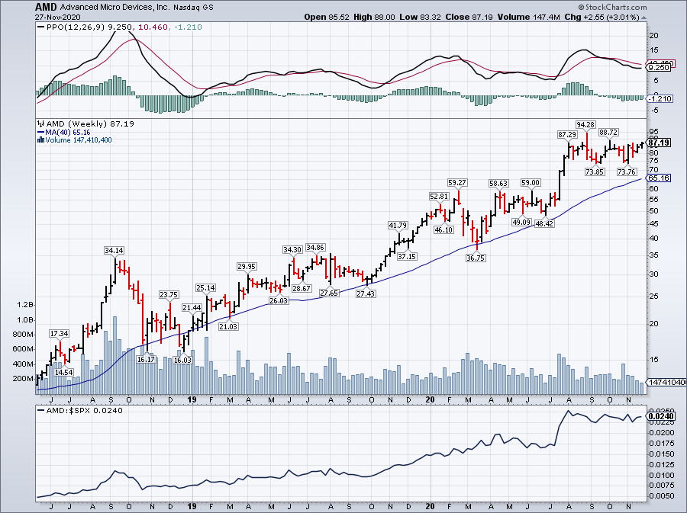Click the 65.16 moving average axis tag
This screenshot has width=687, height=513.
659,178
